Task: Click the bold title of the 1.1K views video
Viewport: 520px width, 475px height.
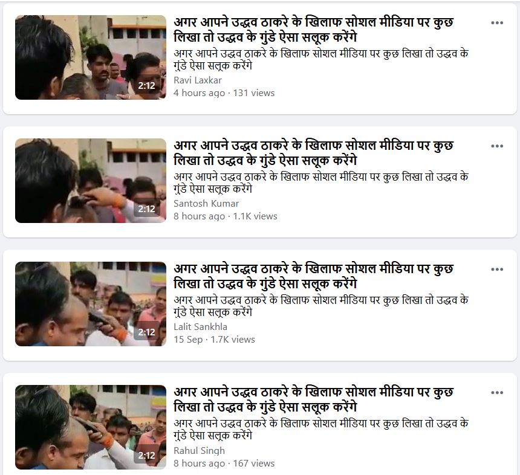Action: tap(313, 153)
